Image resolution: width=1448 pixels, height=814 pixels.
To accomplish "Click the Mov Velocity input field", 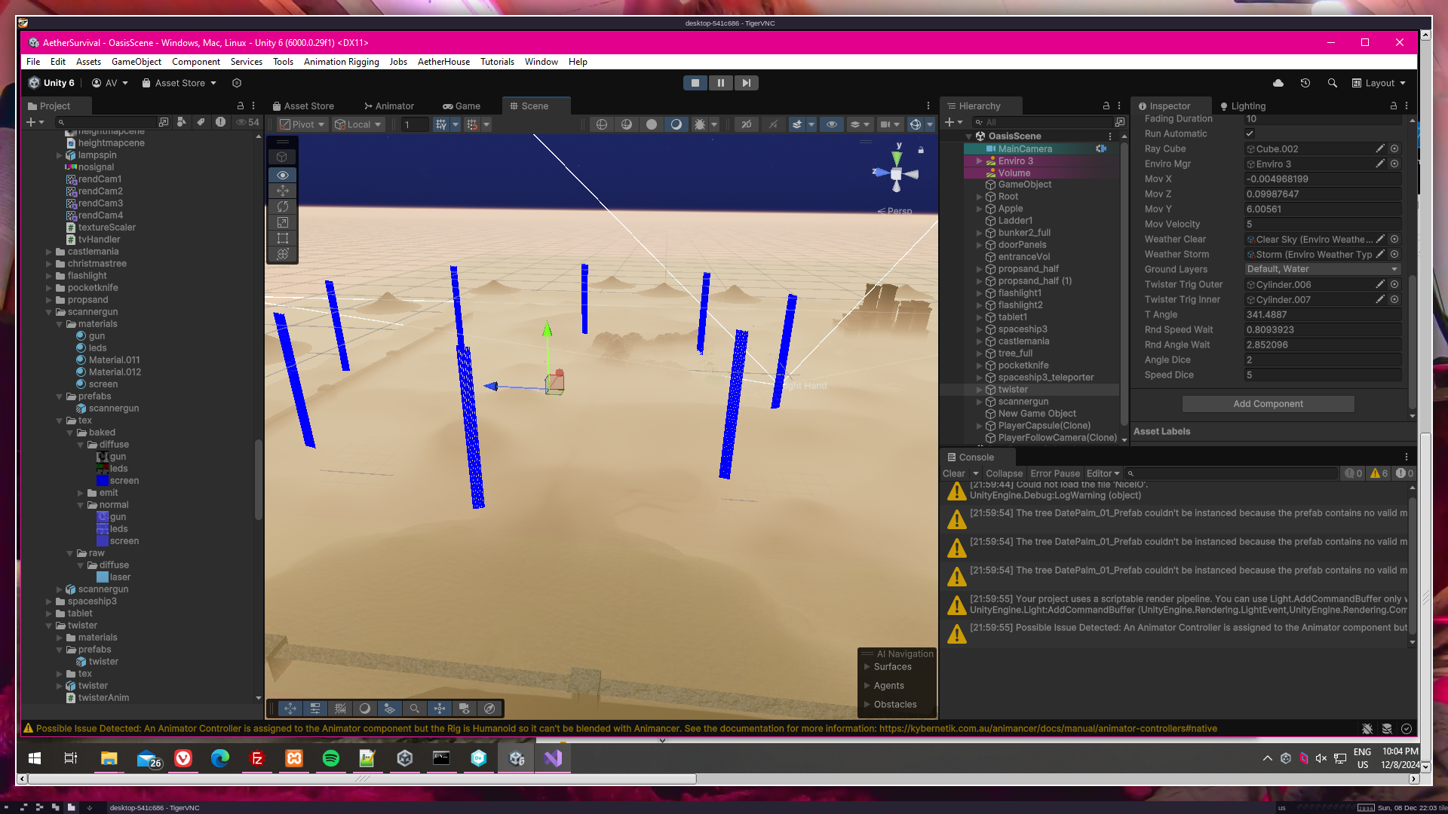I will coord(1322,224).
